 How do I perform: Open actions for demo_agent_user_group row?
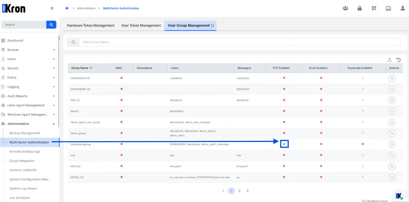392,122
